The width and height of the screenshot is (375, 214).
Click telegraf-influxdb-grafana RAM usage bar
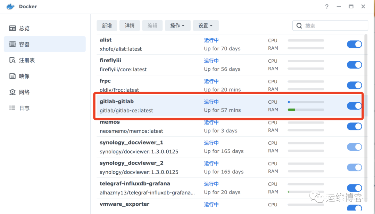[306, 192]
